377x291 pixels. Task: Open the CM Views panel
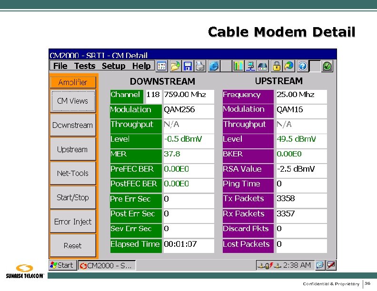pos(73,101)
